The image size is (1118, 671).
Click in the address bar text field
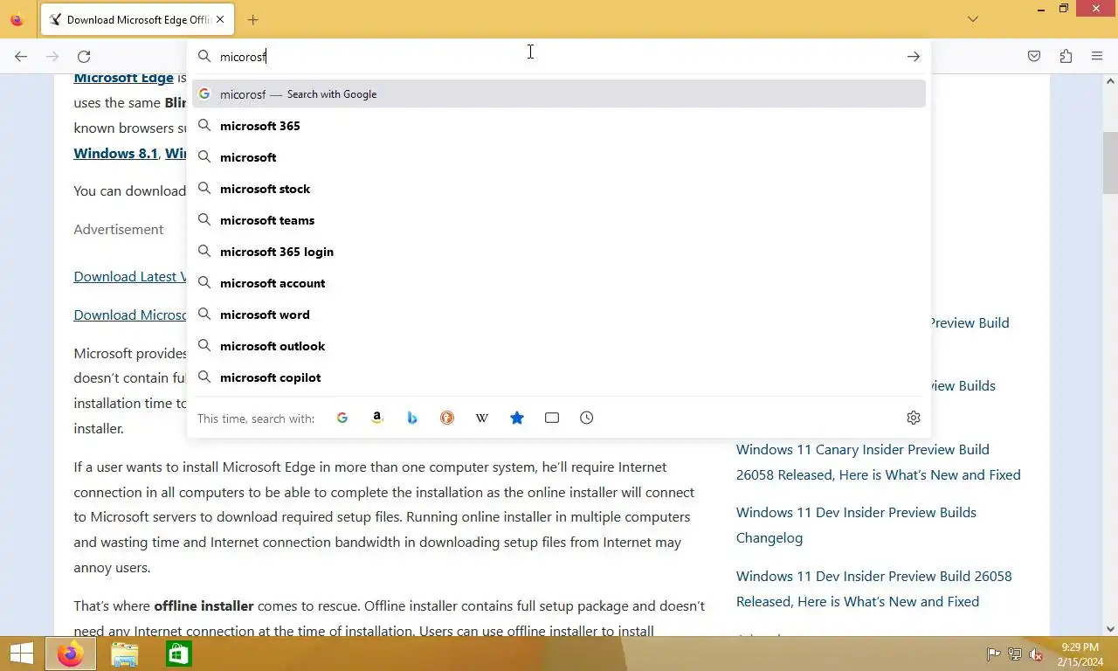559,57
